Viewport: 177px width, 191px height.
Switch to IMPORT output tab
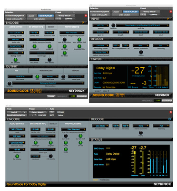76,71
